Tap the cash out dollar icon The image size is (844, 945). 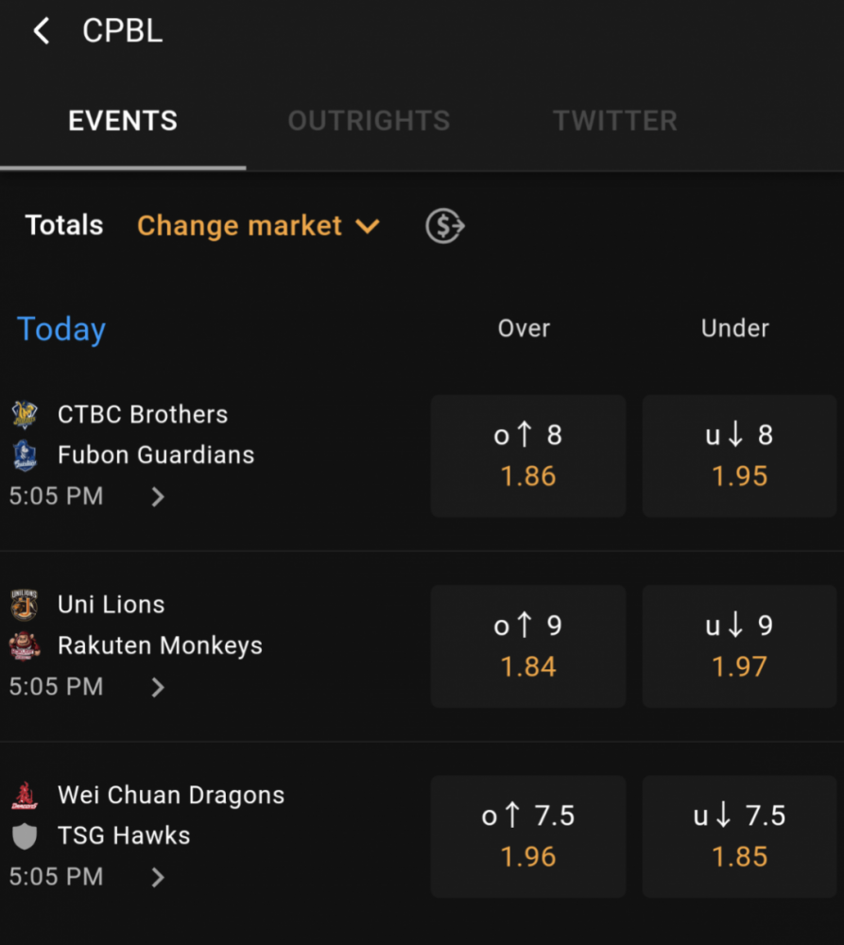click(445, 226)
